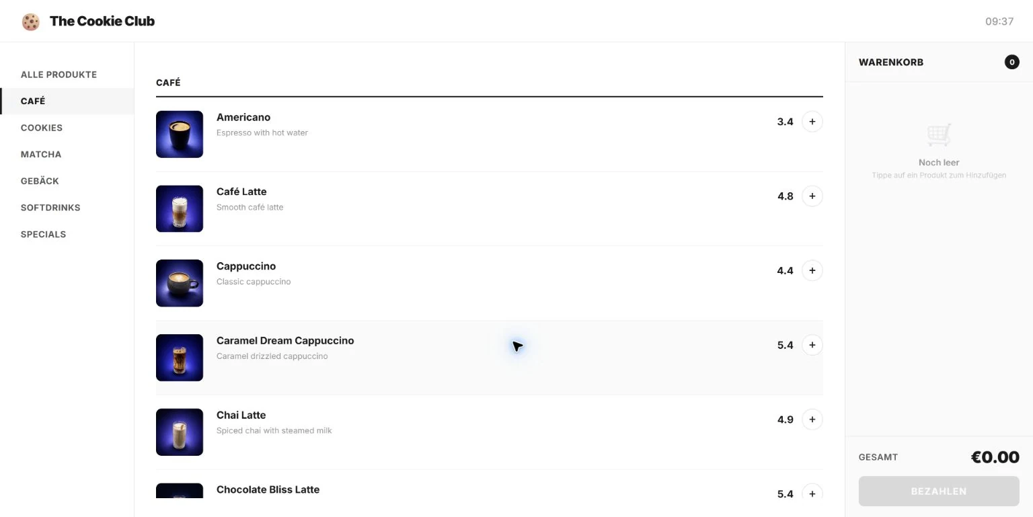Select the Americano product thumbnail
1033x517 pixels.
[x=180, y=134]
